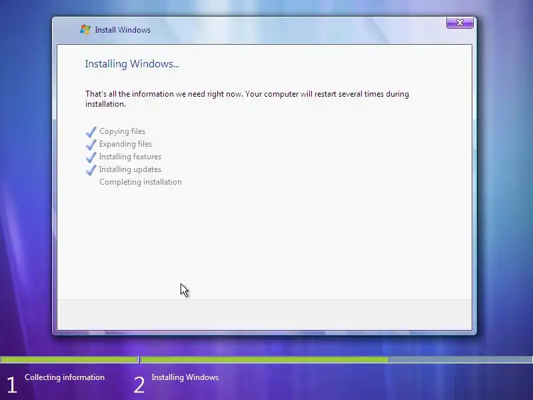Click the restart information paragraph
Image resolution: width=533 pixels, height=400 pixels.
(247, 99)
